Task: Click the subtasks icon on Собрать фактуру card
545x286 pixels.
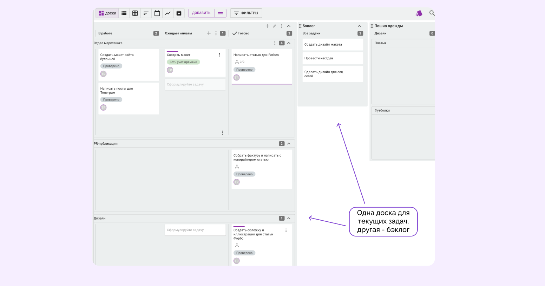Action: coord(237,167)
